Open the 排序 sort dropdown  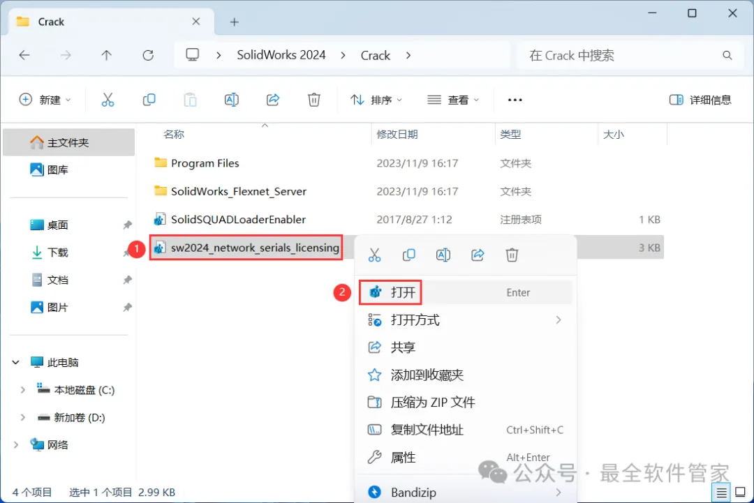pos(376,100)
